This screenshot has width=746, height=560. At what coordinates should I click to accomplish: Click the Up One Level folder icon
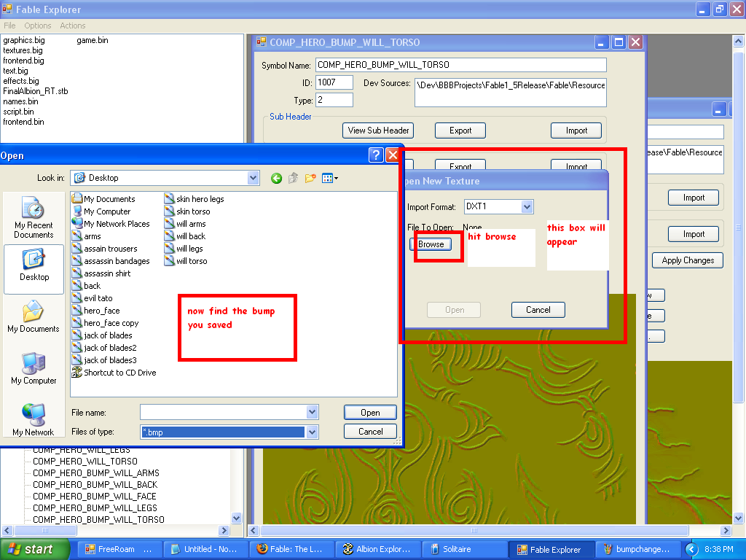point(293,178)
